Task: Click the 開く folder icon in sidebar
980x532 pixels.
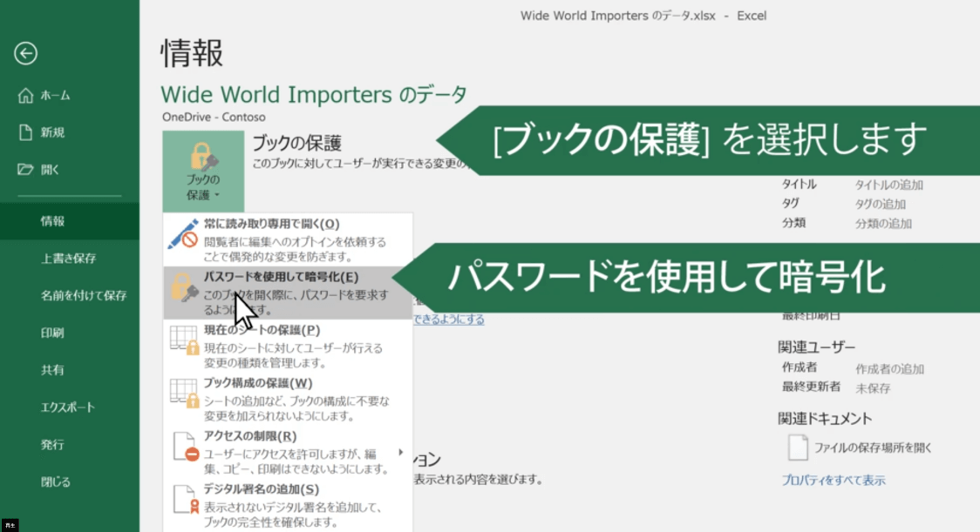Action: point(27,168)
